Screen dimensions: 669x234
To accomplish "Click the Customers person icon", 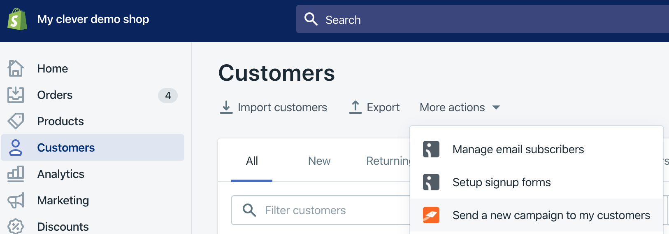I will point(16,147).
